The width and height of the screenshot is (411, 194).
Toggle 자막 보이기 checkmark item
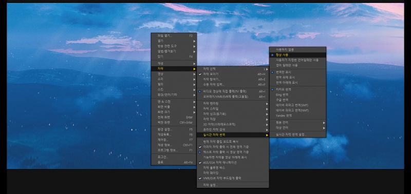[x=233, y=74]
